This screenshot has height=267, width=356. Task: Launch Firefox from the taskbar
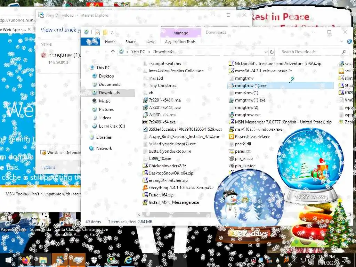point(26,260)
